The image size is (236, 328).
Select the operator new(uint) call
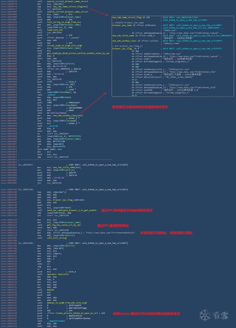coord(57,274)
